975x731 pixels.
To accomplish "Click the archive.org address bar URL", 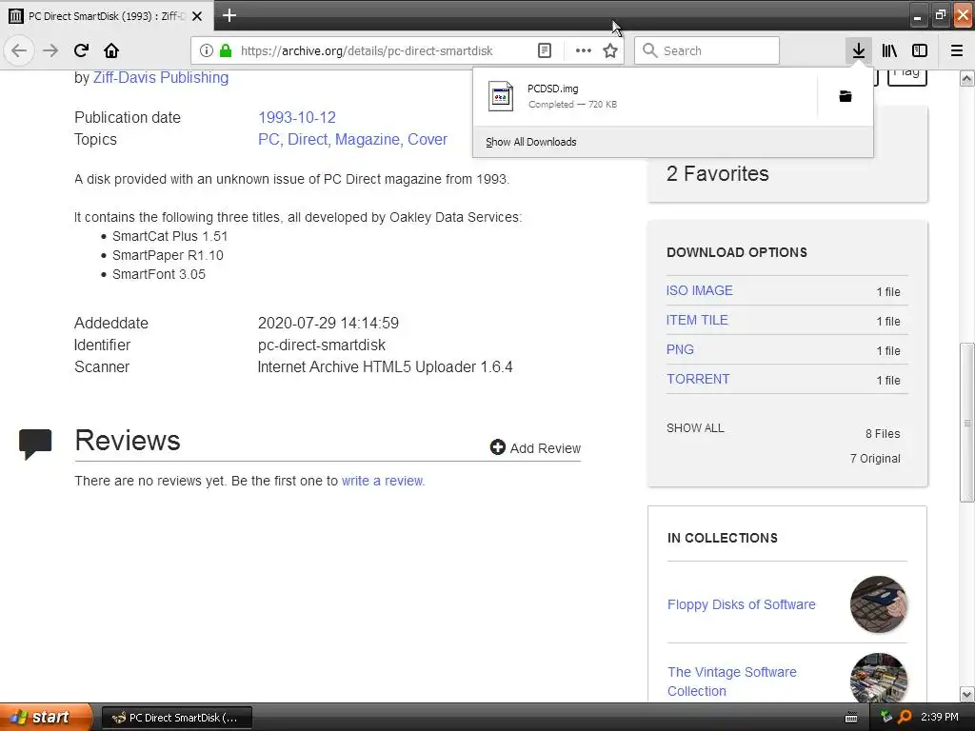I will pyautogui.click(x=367, y=51).
